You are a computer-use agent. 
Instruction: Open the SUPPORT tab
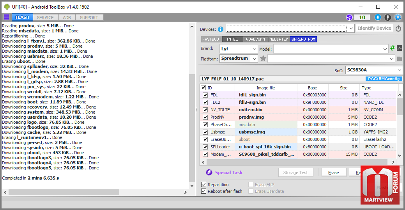click(x=89, y=18)
